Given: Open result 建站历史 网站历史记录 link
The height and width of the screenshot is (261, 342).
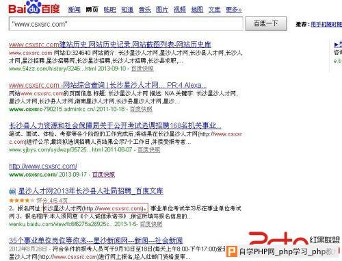Looking at the screenshot, I should tap(110, 45).
